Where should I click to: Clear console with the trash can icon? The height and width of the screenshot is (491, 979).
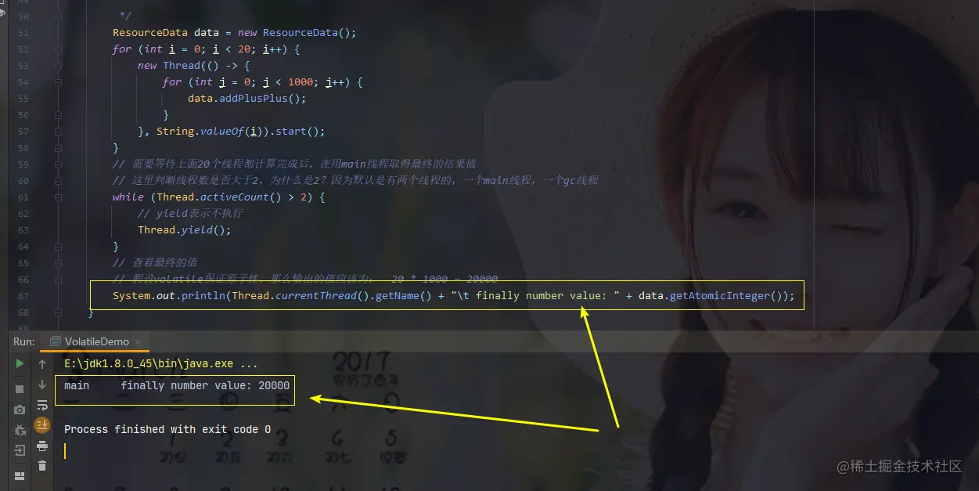click(x=42, y=466)
